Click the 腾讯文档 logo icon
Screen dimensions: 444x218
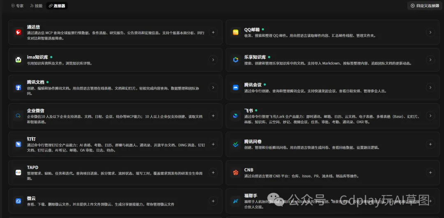click(18, 88)
